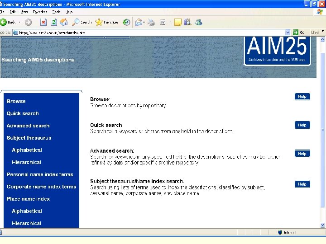Click the IE icon in title bar
The width and height of the screenshot is (326, 244).
coord(1,4)
